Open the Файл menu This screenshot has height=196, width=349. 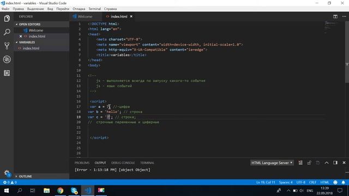click(x=5, y=9)
